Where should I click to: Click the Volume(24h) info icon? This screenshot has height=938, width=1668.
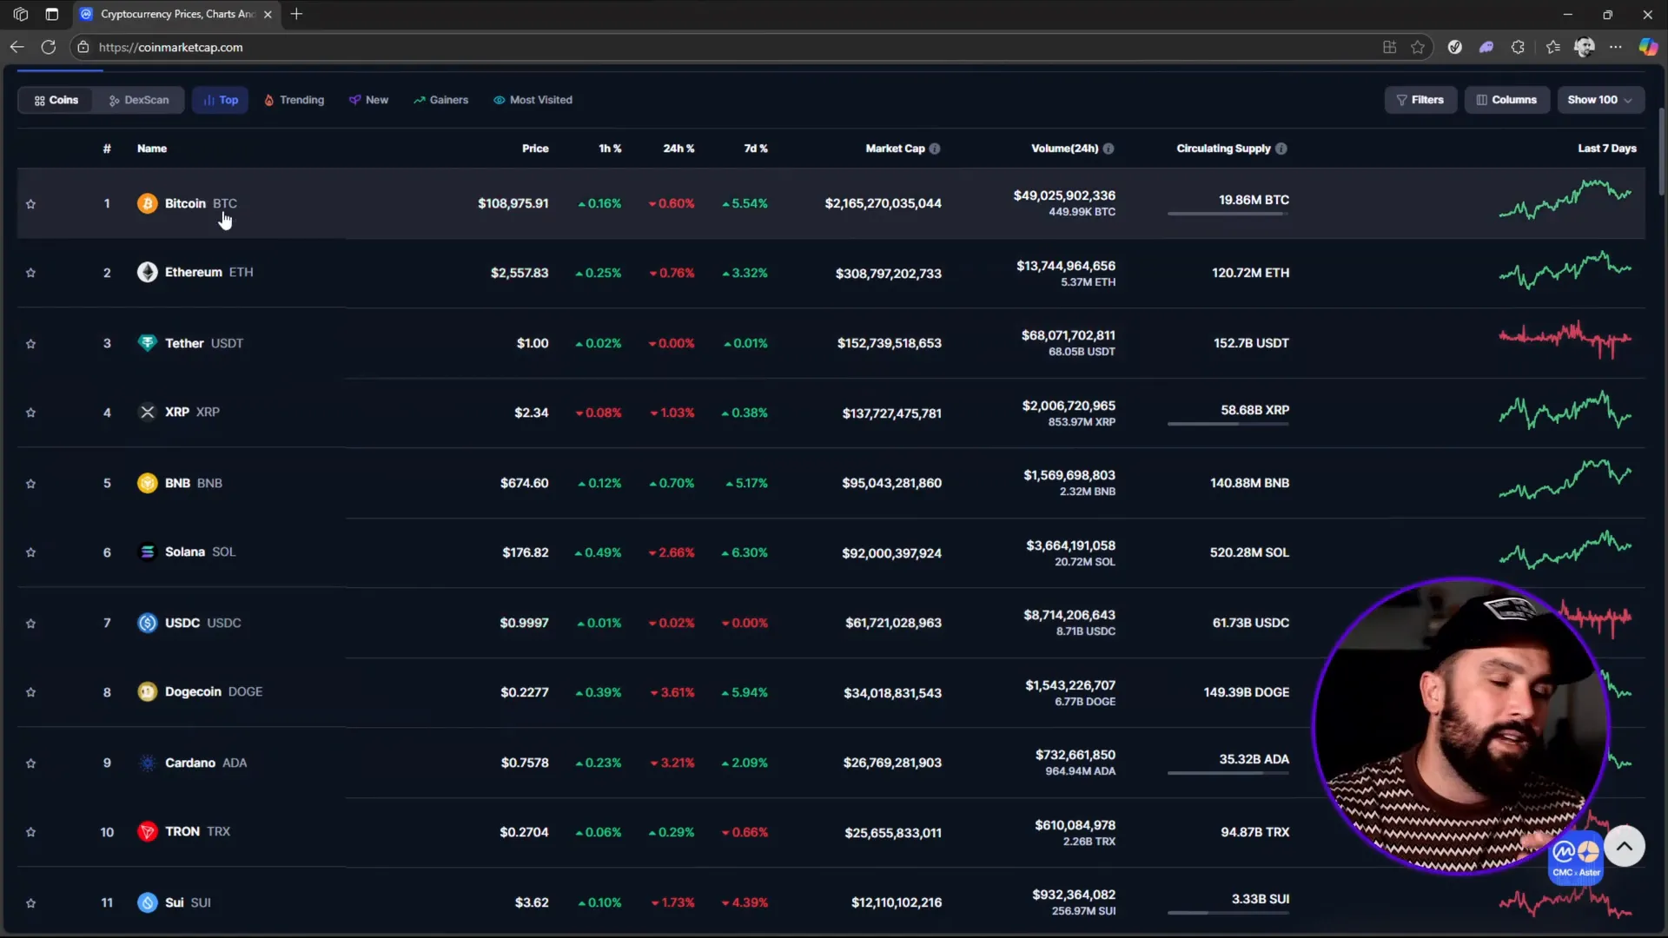pos(1109,149)
